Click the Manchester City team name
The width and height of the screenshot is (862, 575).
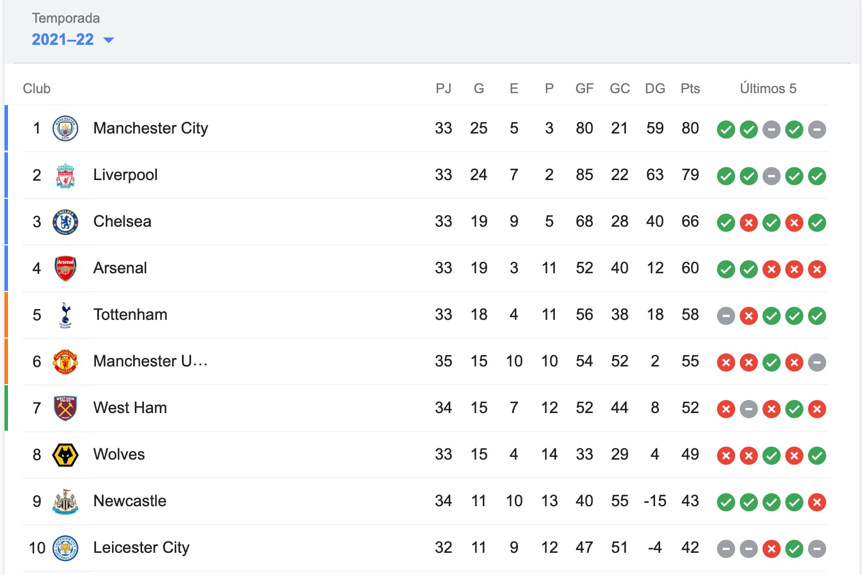150,128
